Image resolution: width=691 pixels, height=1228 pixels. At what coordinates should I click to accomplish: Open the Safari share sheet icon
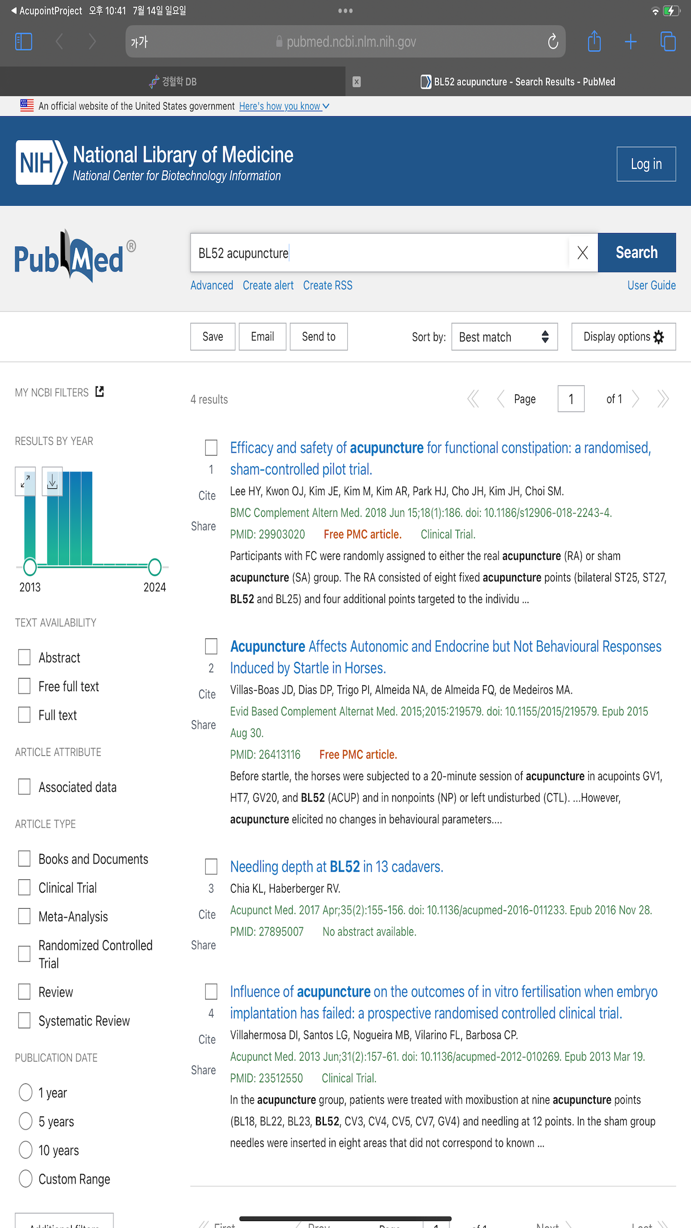(594, 41)
